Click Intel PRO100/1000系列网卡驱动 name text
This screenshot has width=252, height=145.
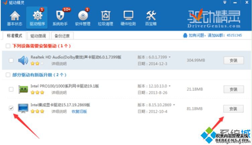click(x=65, y=86)
